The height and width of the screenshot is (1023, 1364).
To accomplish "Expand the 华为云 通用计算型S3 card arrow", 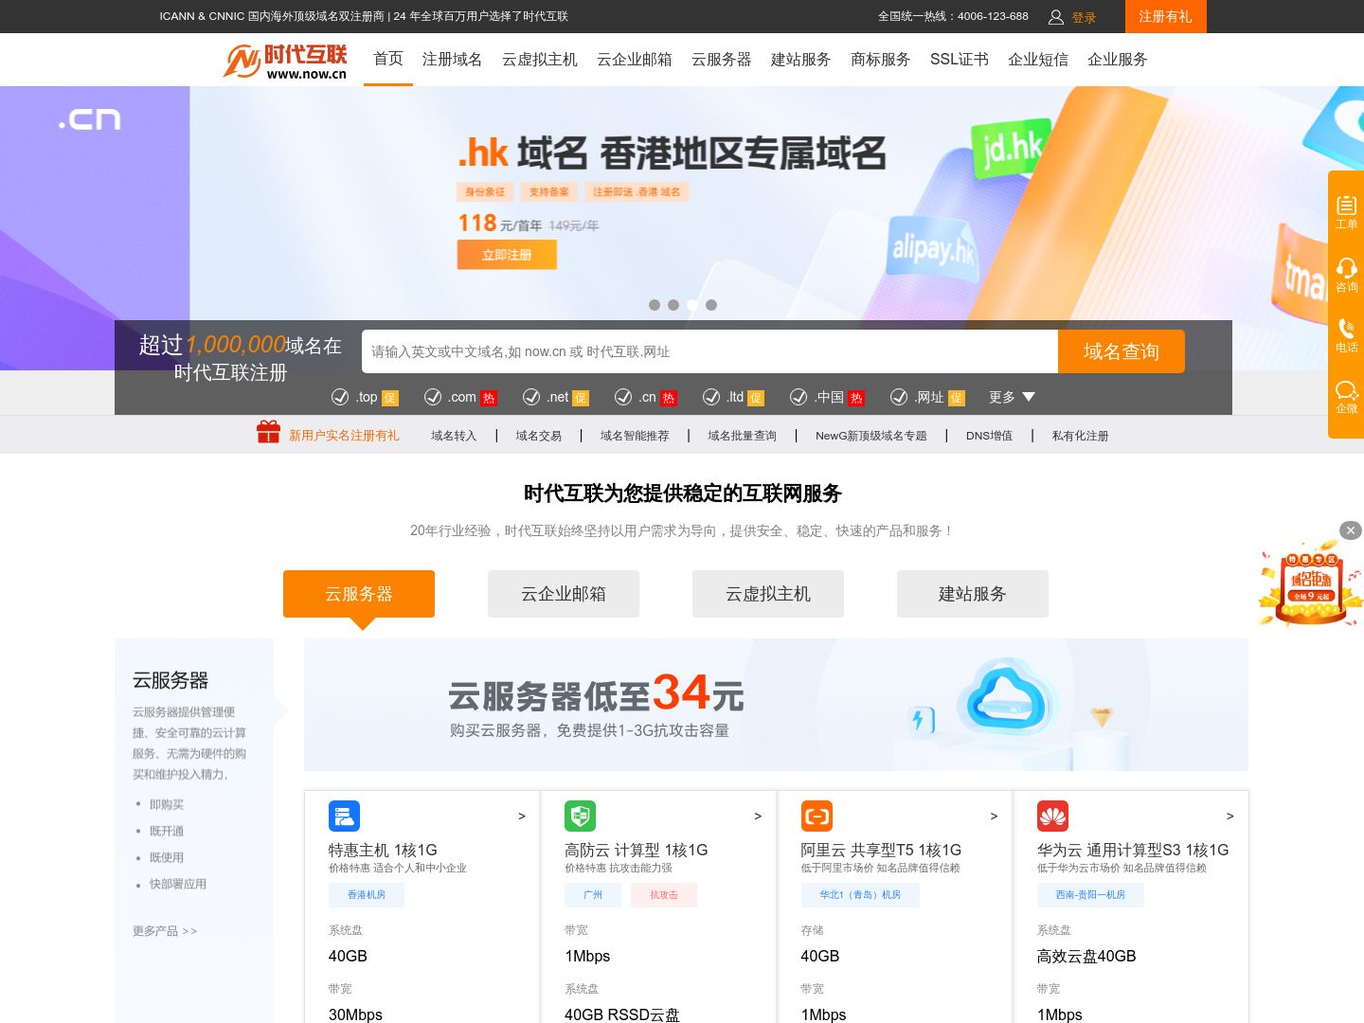I will 1230,816.
